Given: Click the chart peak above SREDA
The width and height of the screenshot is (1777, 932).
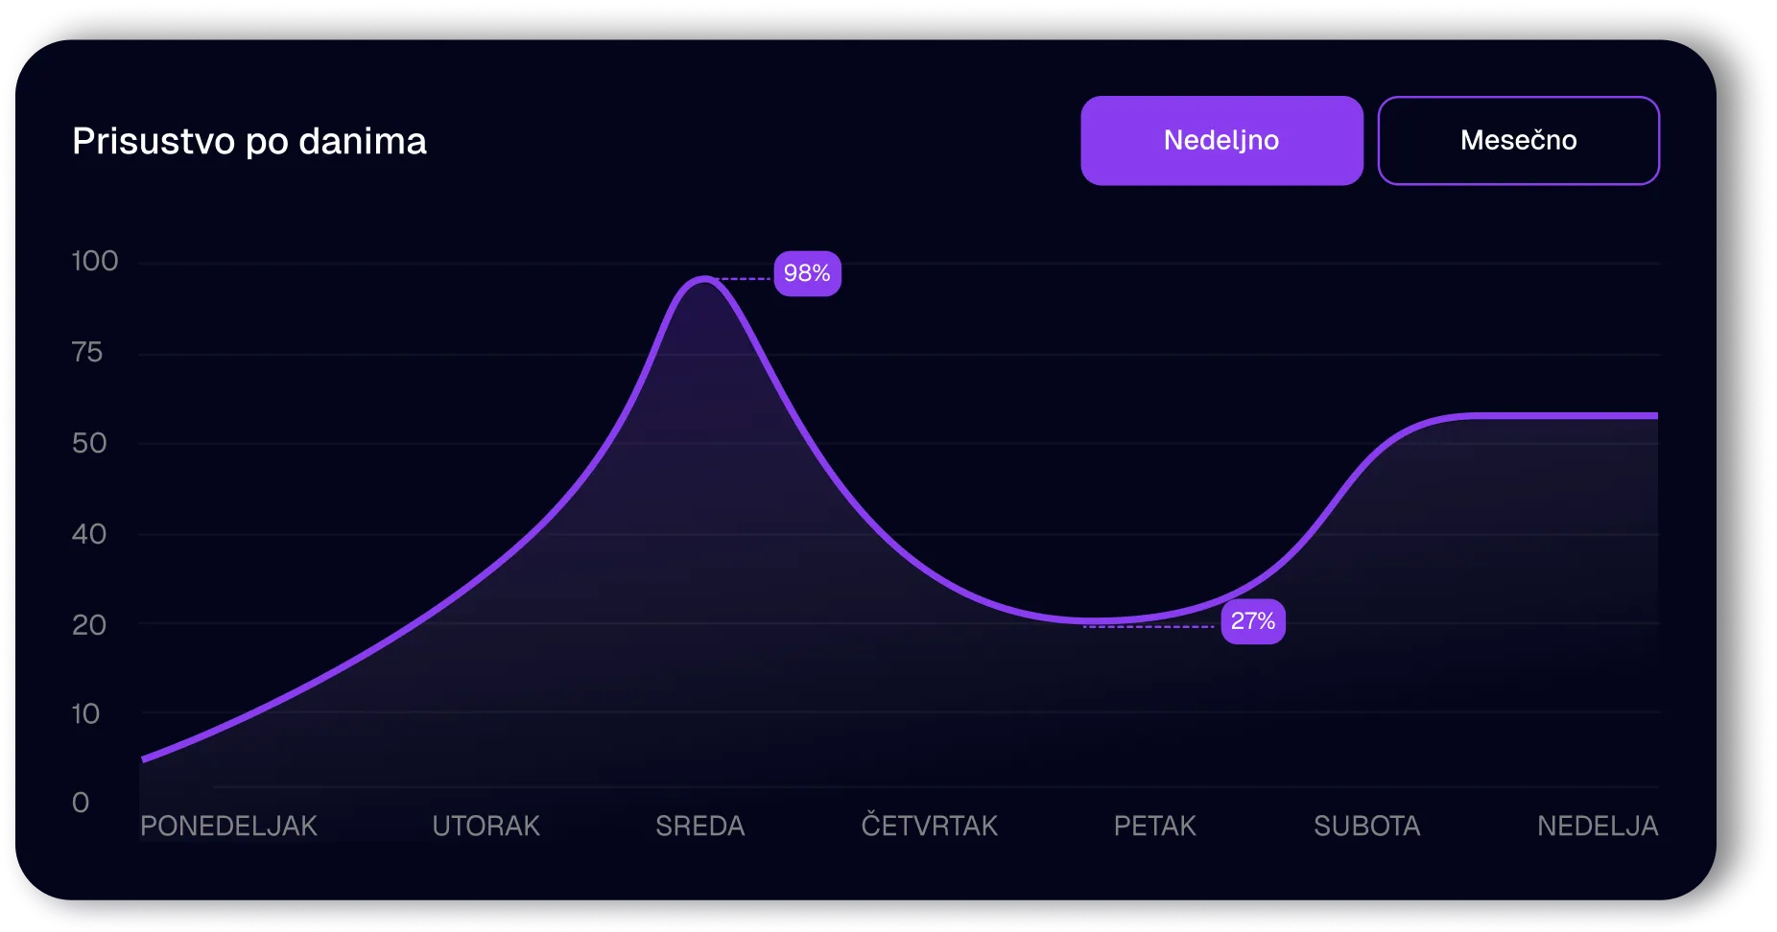Looking at the screenshot, I should [703, 280].
